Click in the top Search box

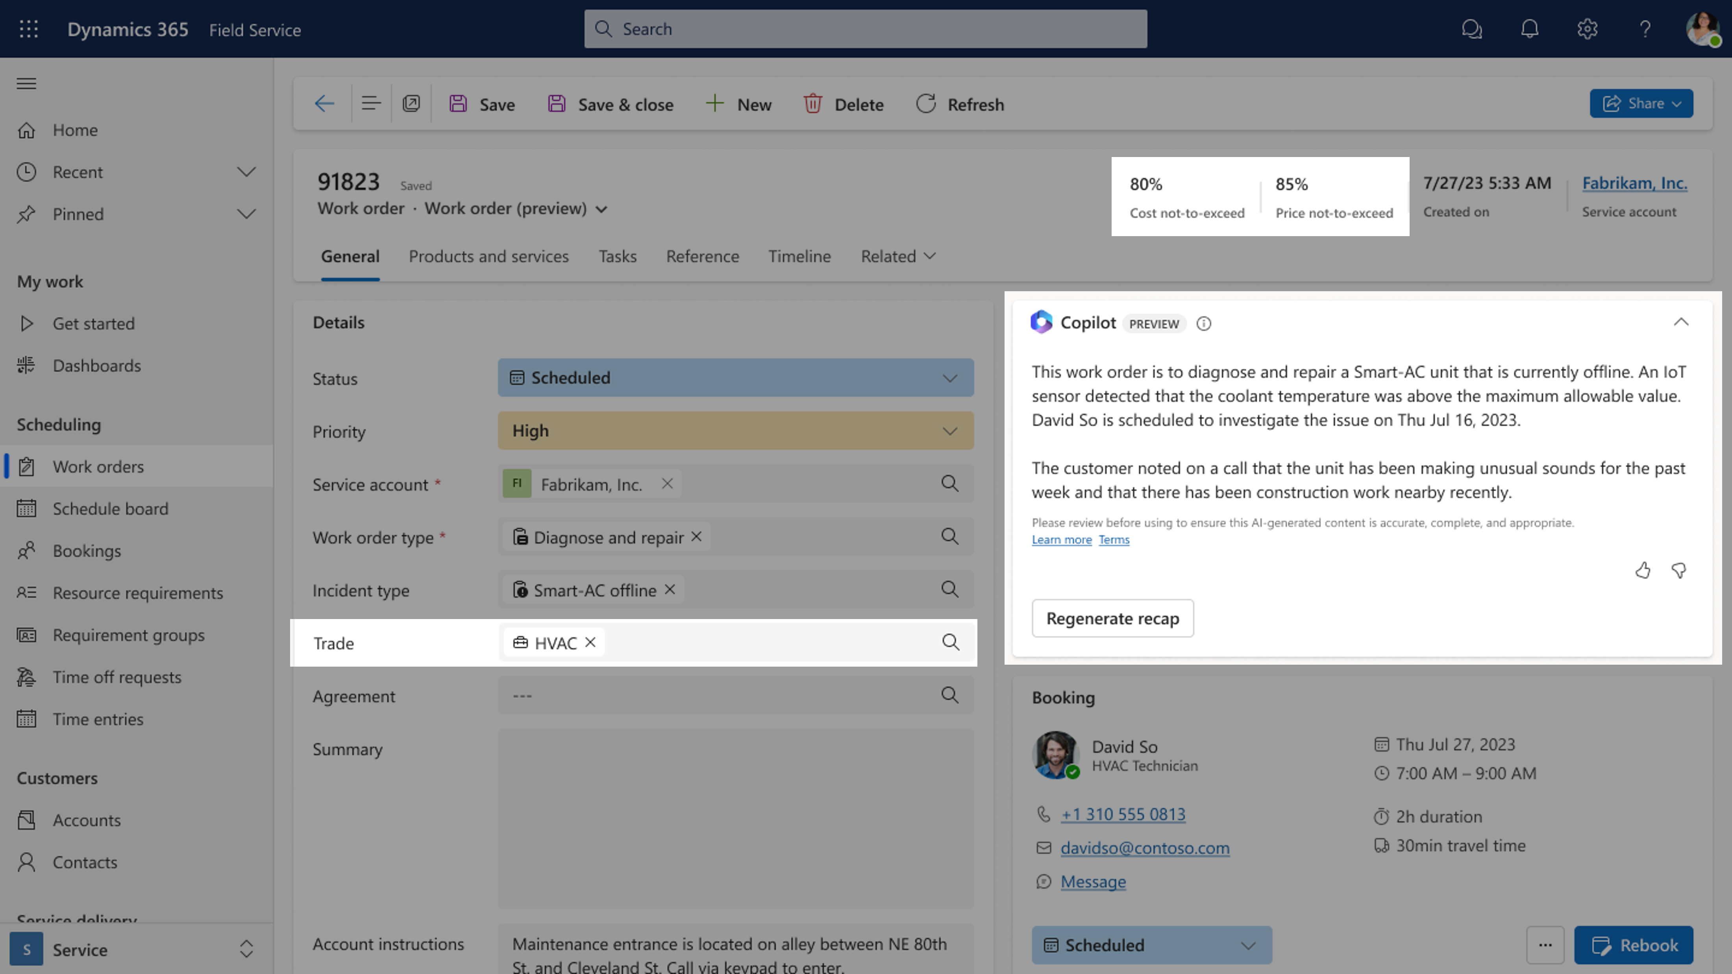pyautogui.click(x=865, y=29)
